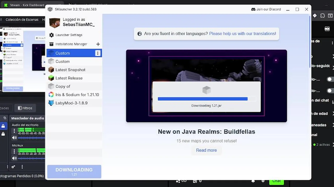Open the selected Custom installation's three-dot menu
334x187 pixels.
98,53
